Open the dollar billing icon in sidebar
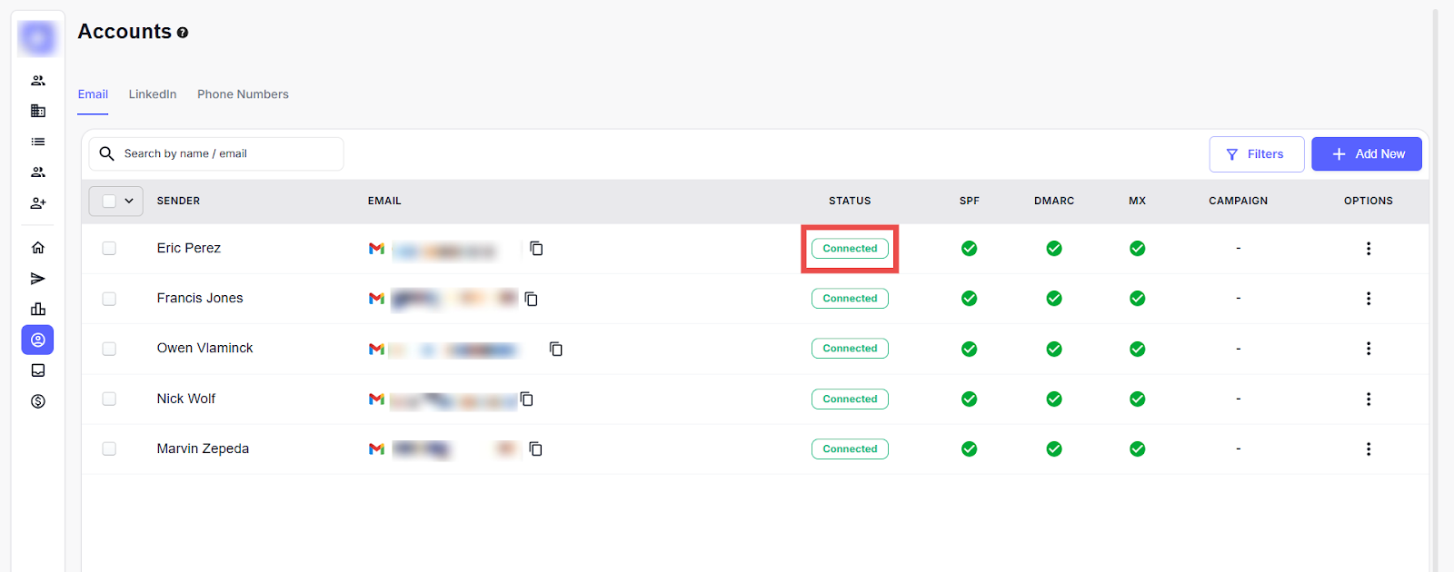Image resolution: width=1454 pixels, height=572 pixels. (38, 401)
